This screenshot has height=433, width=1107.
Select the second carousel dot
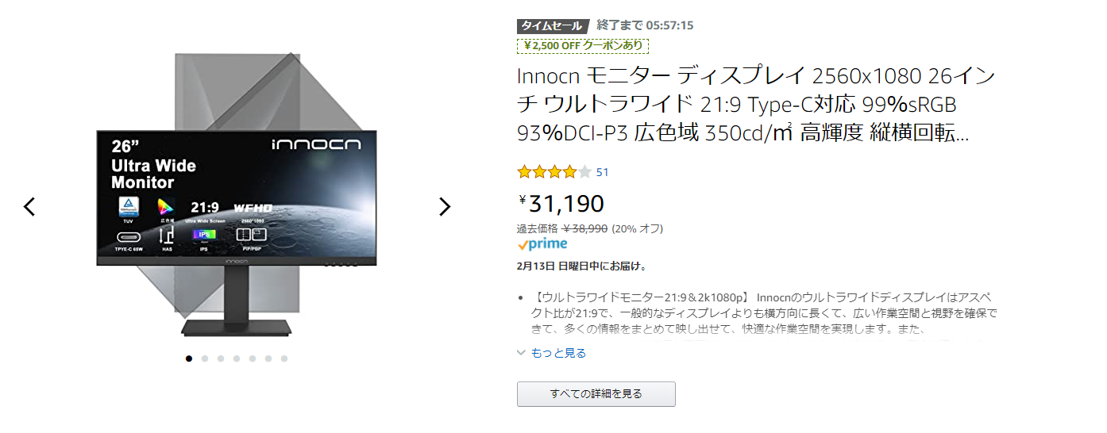pyautogui.click(x=205, y=358)
